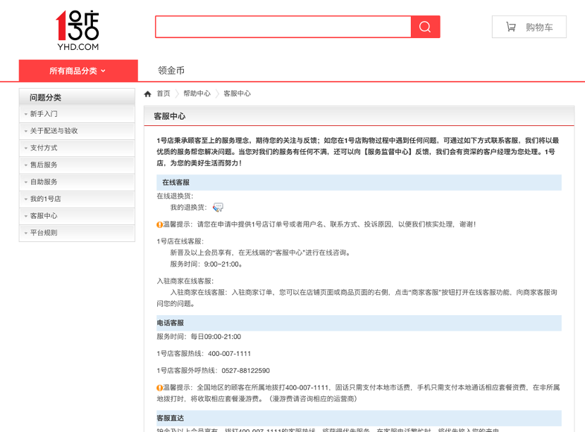Open the 所有商品分类 dropdown menu
The height and width of the screenshot is (432, 585).
78,70
